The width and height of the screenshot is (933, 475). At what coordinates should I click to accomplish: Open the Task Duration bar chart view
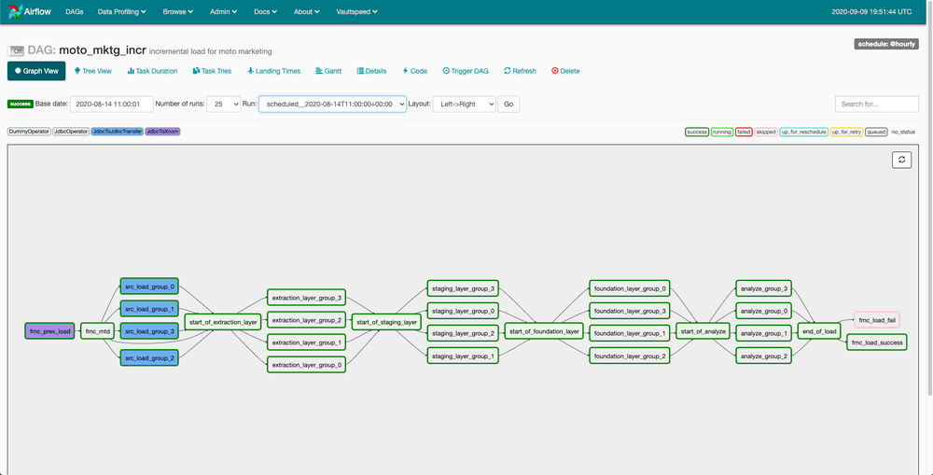(x=152, y=71)
